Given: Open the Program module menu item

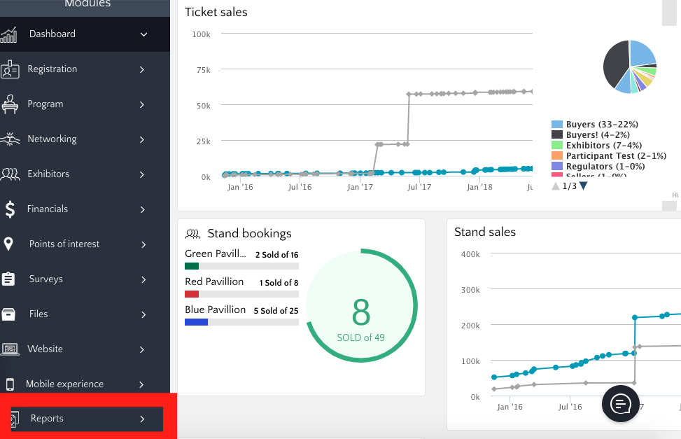Looking at the screenshot, I should pos(45,104).
